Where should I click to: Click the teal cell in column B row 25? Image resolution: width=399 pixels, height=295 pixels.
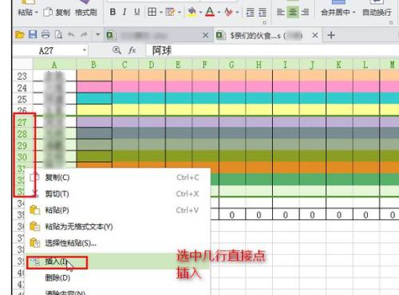(x=94, y=99)
